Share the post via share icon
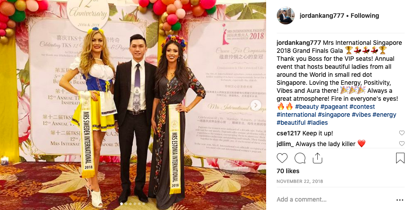Viewport: 413px width, 210px height. [317, 158]
